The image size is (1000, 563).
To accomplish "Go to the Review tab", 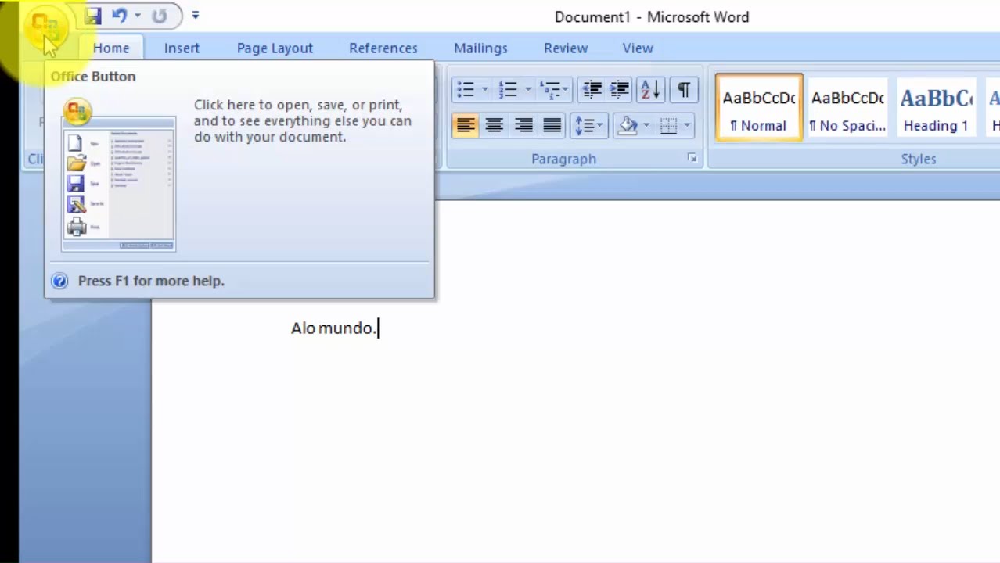I will coord(566,48).
